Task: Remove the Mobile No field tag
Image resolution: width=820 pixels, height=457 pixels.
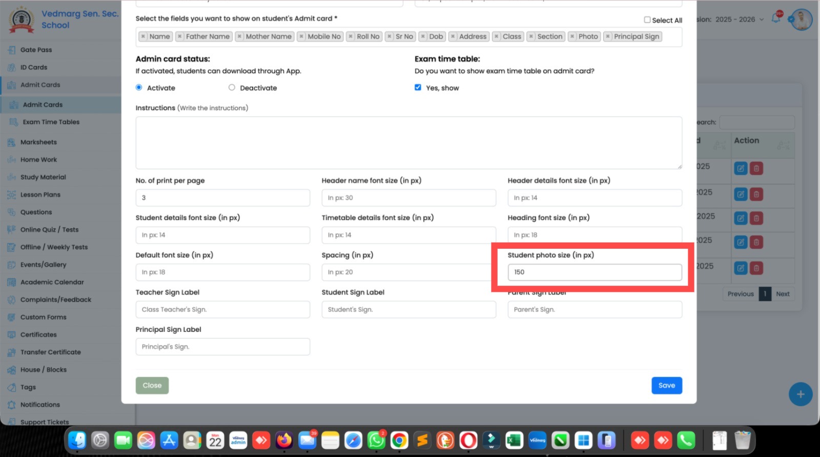Action: [301, 36]
